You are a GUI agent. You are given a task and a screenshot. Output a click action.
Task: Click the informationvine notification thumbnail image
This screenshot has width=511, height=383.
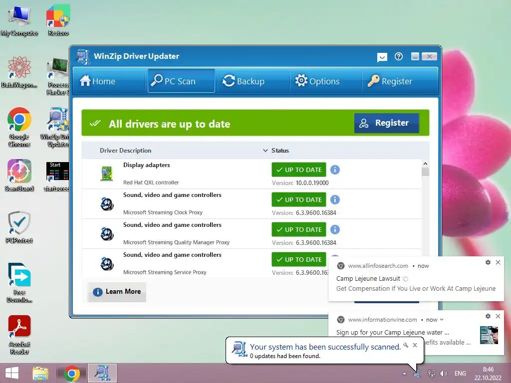(x=489, y=335)
